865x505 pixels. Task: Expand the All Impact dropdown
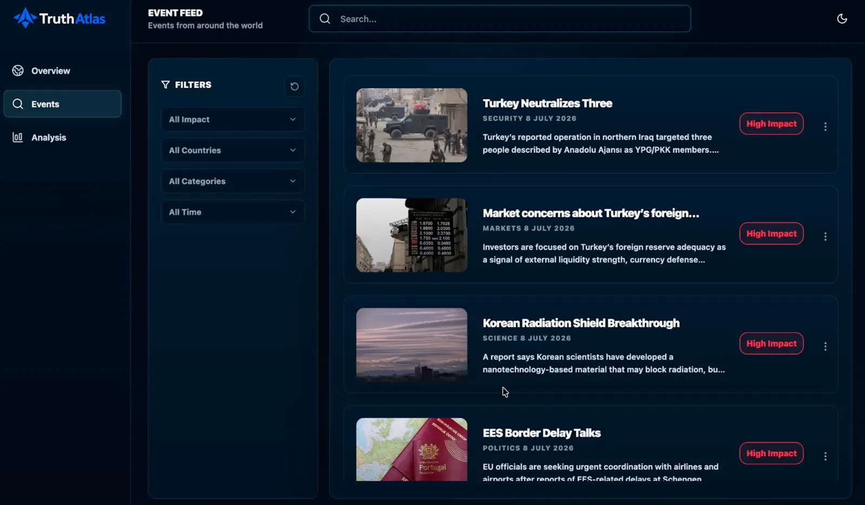(233, 119)
